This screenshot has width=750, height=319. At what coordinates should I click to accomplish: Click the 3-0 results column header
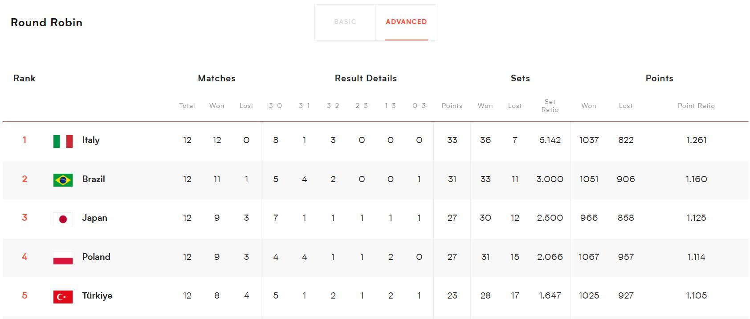(x=275, y=106)
